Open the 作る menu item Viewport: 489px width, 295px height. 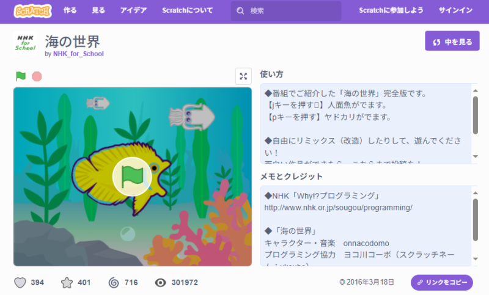[x=70, y=10]
